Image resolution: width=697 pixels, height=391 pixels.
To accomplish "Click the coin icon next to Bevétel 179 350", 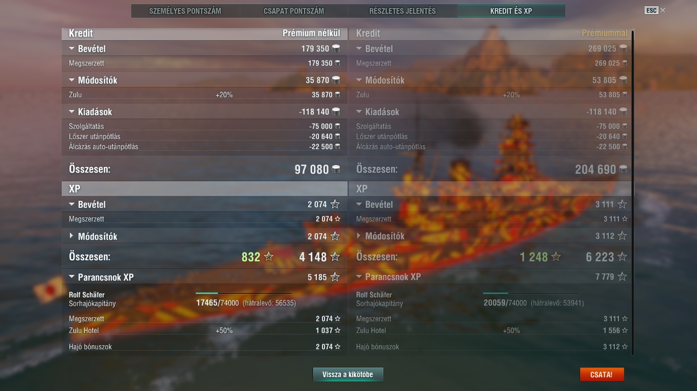I will (x=336, y=49).
